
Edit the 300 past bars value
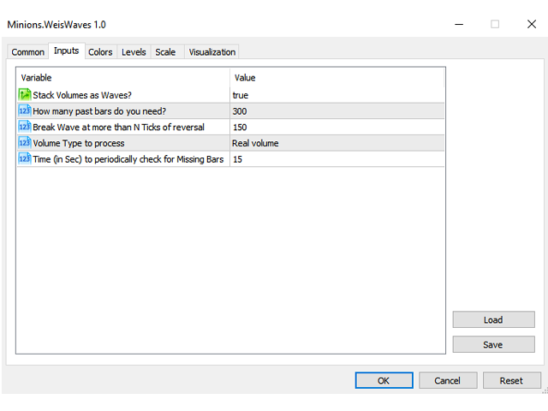pyautogui.click(x=337, y=111)
